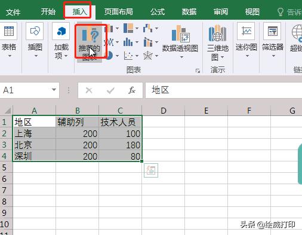302x235 pixels.
Task: Click the lightbulb Tell Me icon
Action: [x=280, y=12]
